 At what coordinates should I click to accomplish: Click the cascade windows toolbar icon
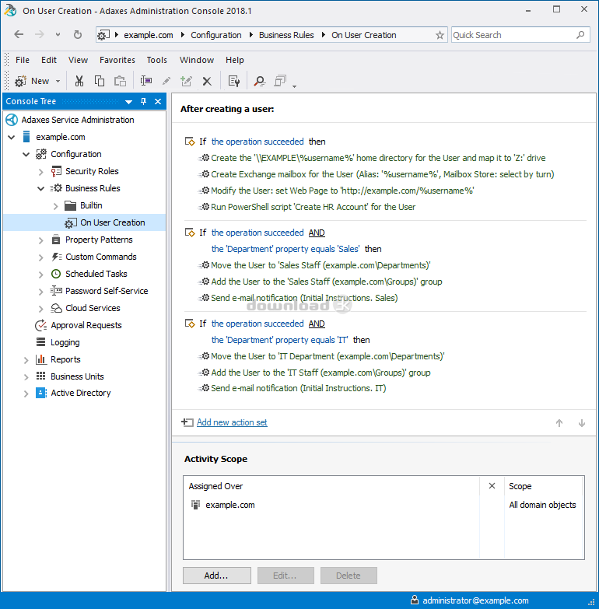(280, 81)
